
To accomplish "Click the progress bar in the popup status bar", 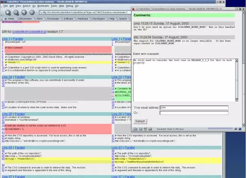I will [220, 129].
